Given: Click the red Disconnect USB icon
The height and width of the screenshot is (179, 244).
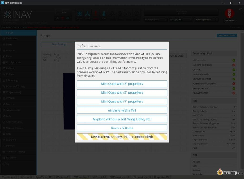Looking at the screenshot, I should [x=230, y=14].
